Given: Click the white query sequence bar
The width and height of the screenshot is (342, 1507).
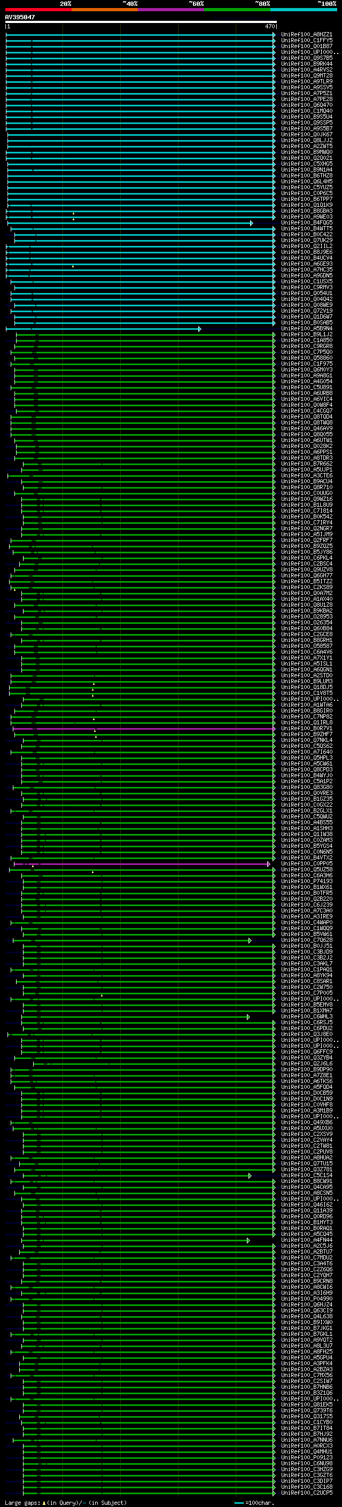Looking at the screenshot, I should coord(141,22).
